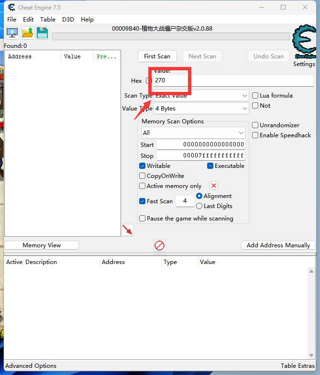Viewport: 320px width, 375px height.
Task: Enable the Speedhack checkbox
Action: click(x=255, y=135)
